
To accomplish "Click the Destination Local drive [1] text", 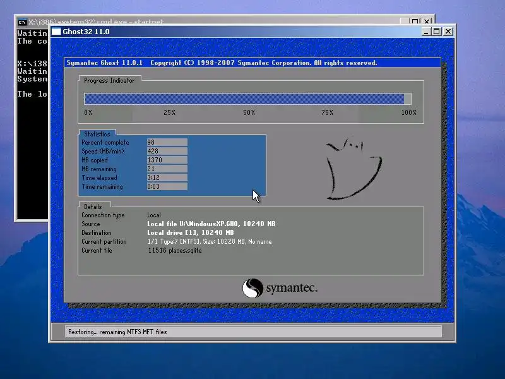I will tap(191, 232).
